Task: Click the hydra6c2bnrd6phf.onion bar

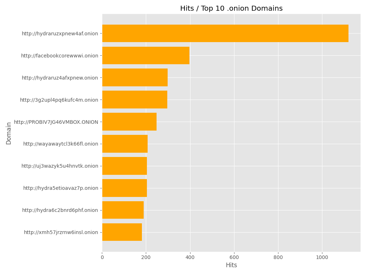Action: tap(123, 210)
